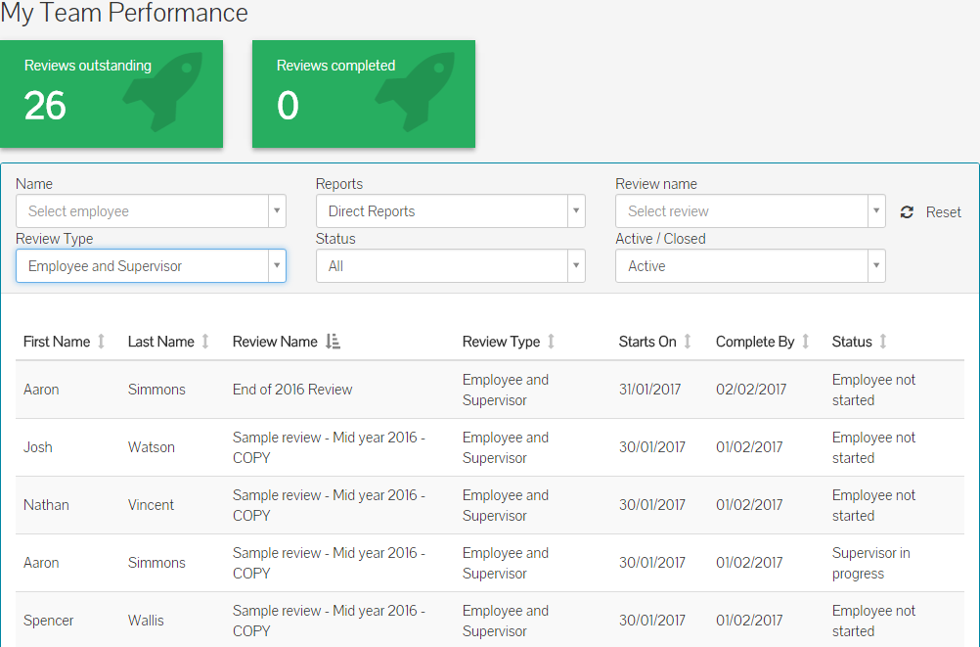
Task: Click the Reset refresh icon
Action: point(907,212)
